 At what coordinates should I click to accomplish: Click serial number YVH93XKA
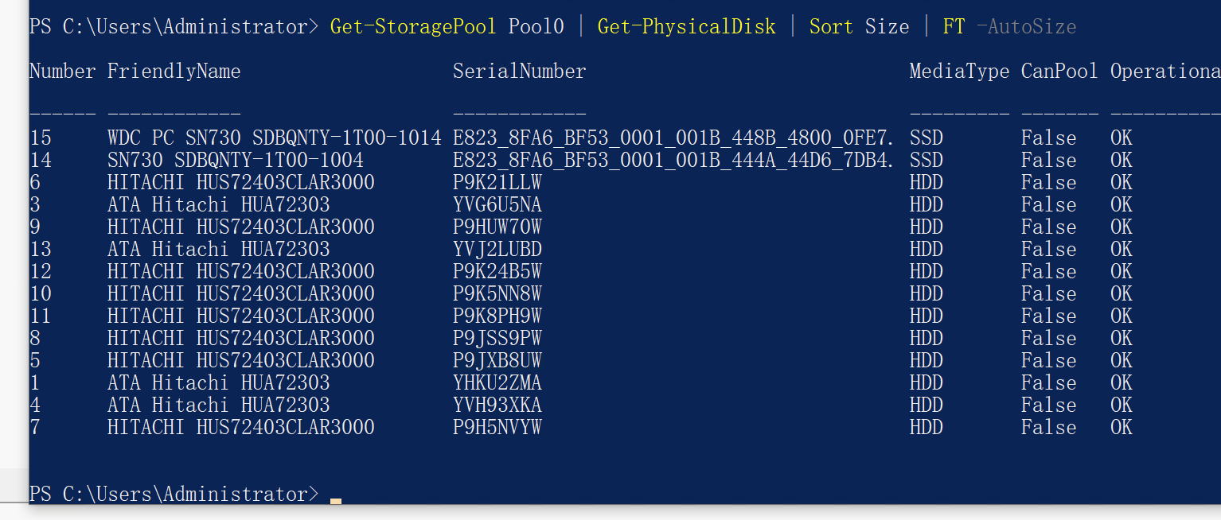(497, 406)
